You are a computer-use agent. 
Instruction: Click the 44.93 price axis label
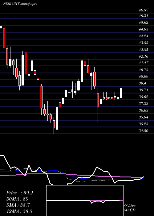143,29
